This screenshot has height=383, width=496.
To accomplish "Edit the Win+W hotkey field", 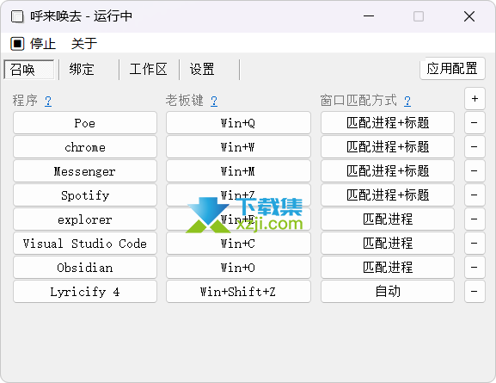I will [238, 146].
